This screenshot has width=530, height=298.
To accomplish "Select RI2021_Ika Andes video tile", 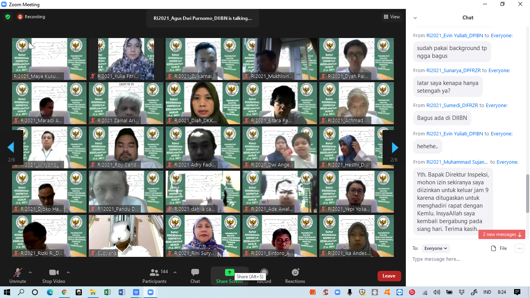I will click(357, 236).
